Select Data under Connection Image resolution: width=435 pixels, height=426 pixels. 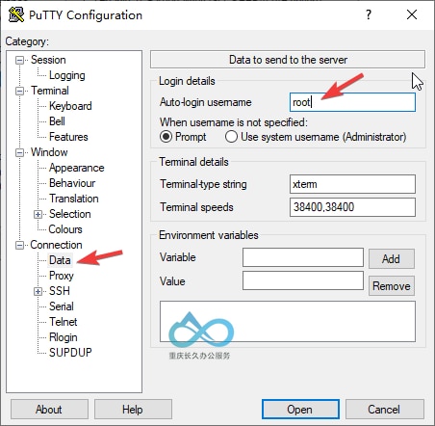coord(60,260)
